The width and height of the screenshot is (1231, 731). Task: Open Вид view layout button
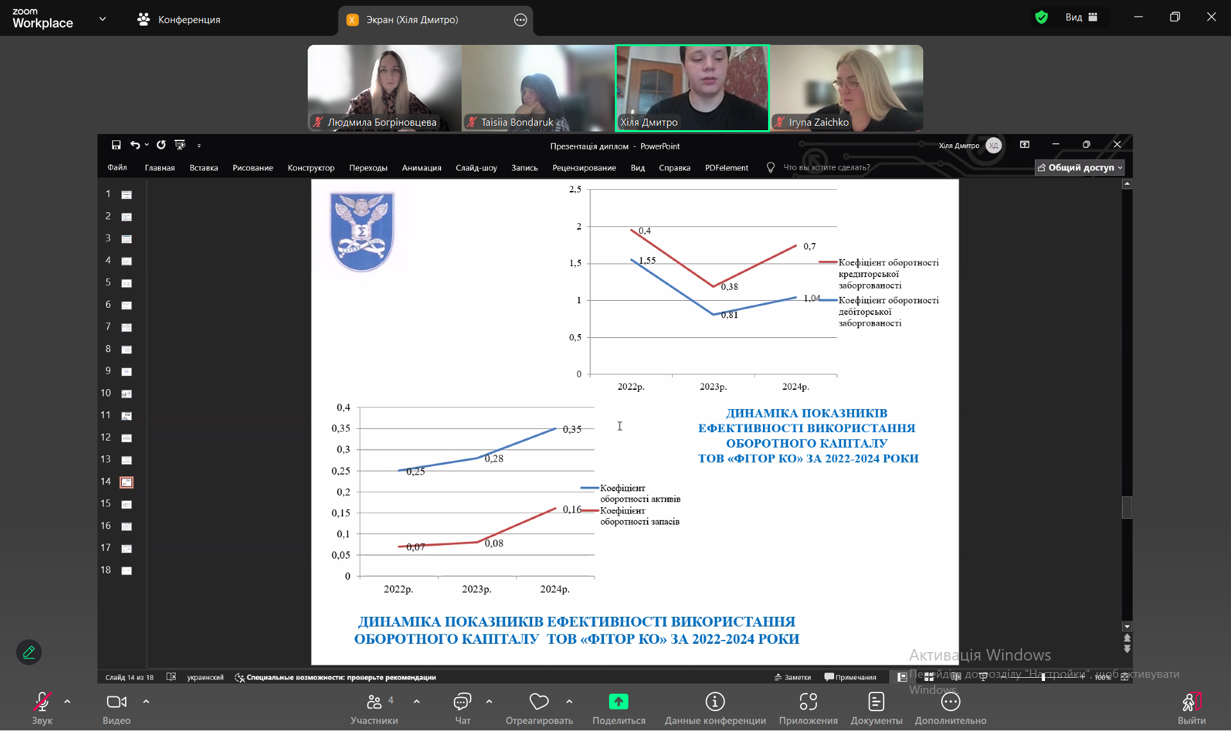click(x=1081, y=17)
